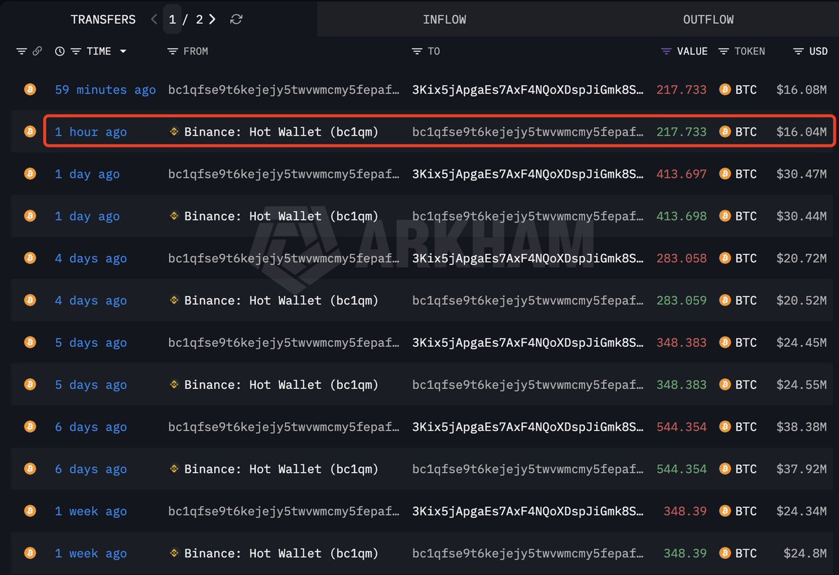
Task: Click value 544.354 in the $37.92M row
Action: point(681,469)
